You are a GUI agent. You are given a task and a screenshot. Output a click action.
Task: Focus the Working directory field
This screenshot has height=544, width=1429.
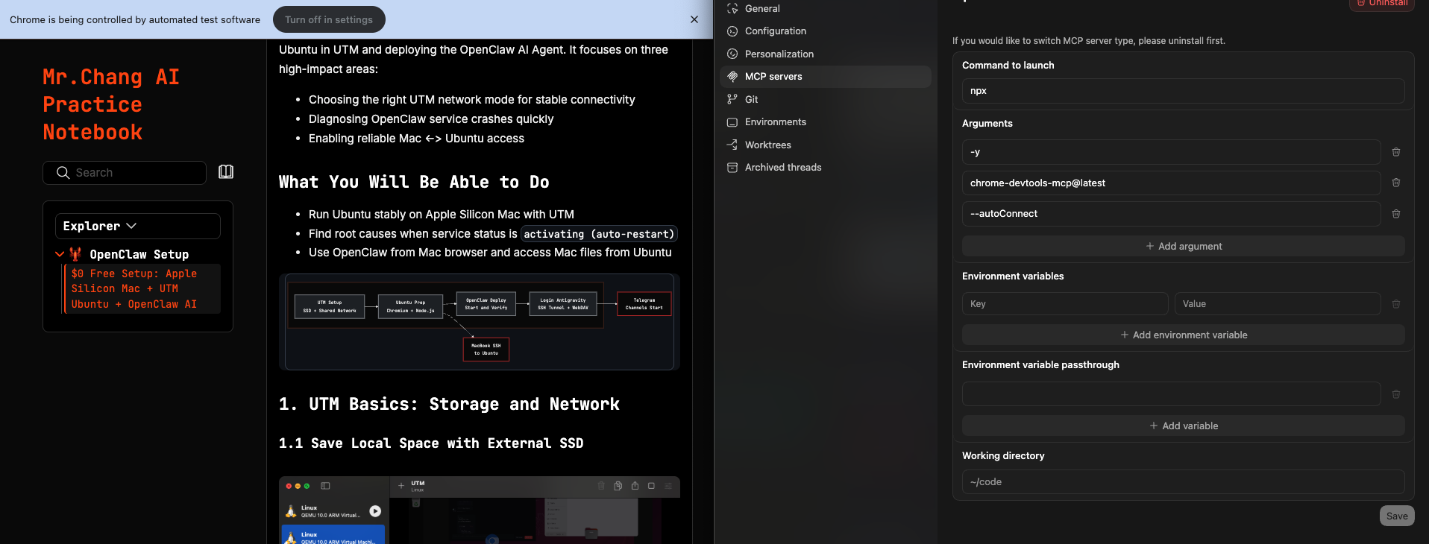pyautogui.click(x=1183, y=482)
